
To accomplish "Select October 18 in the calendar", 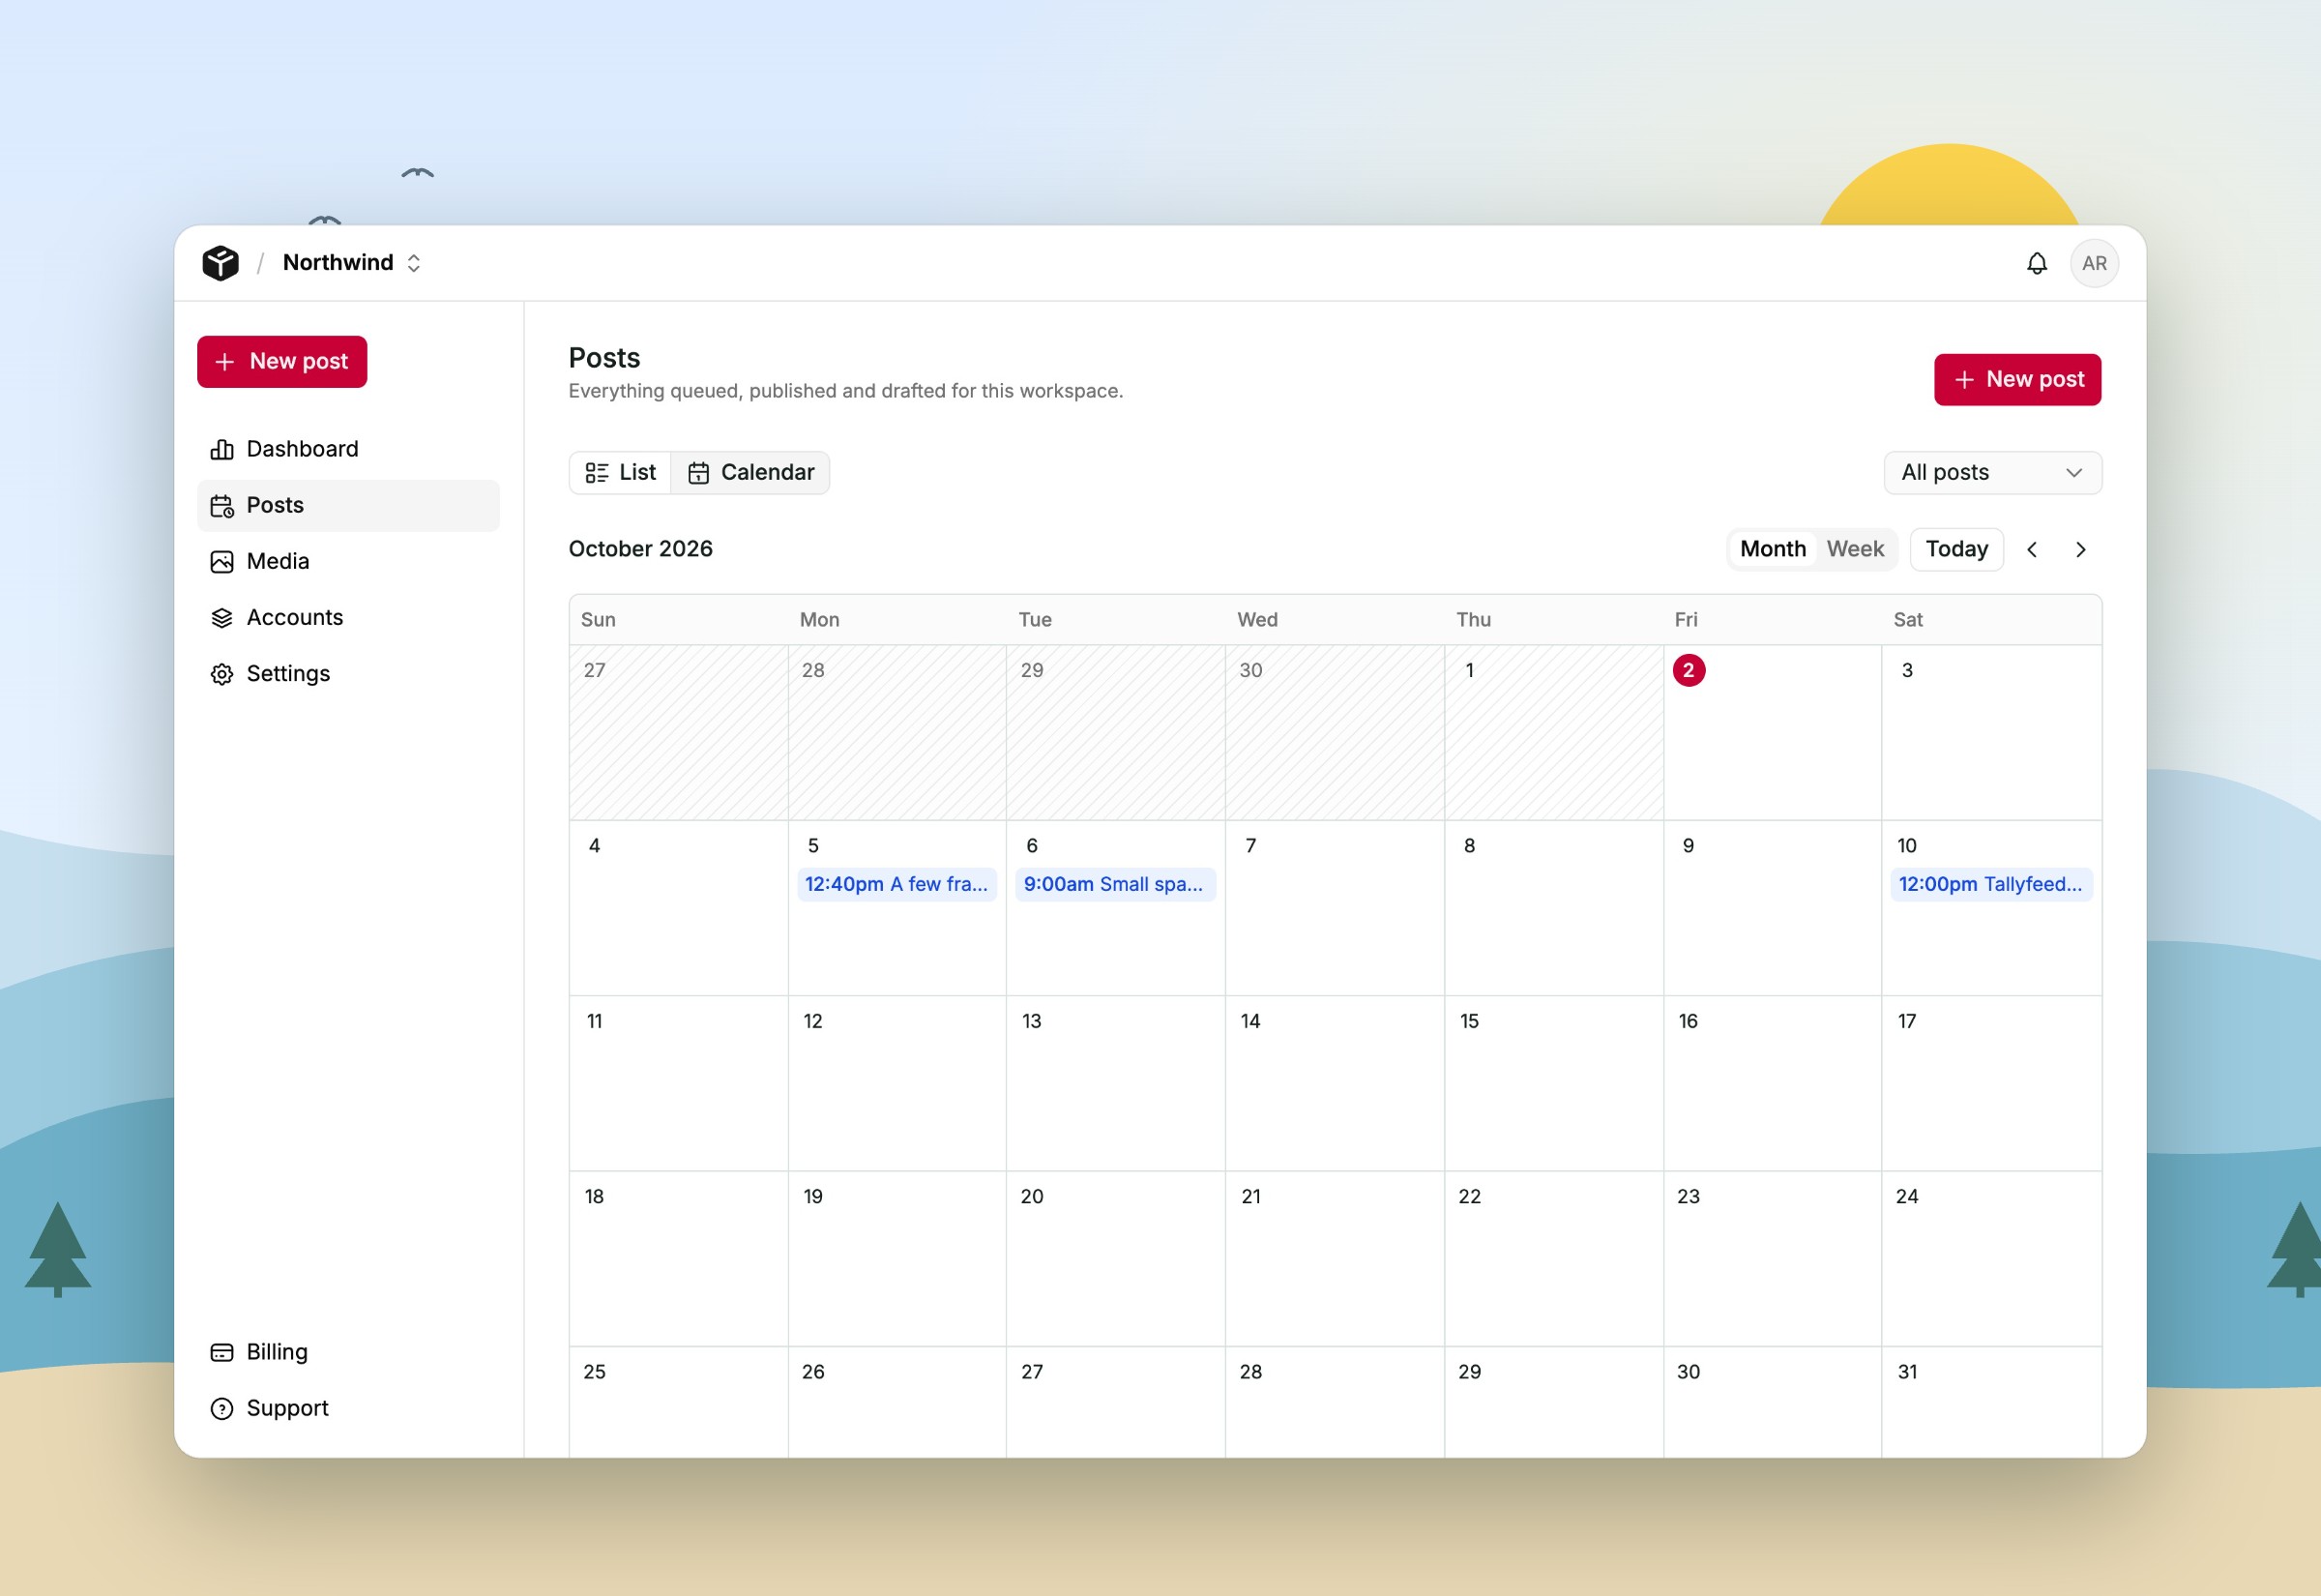I will [x=679, y=1258].
